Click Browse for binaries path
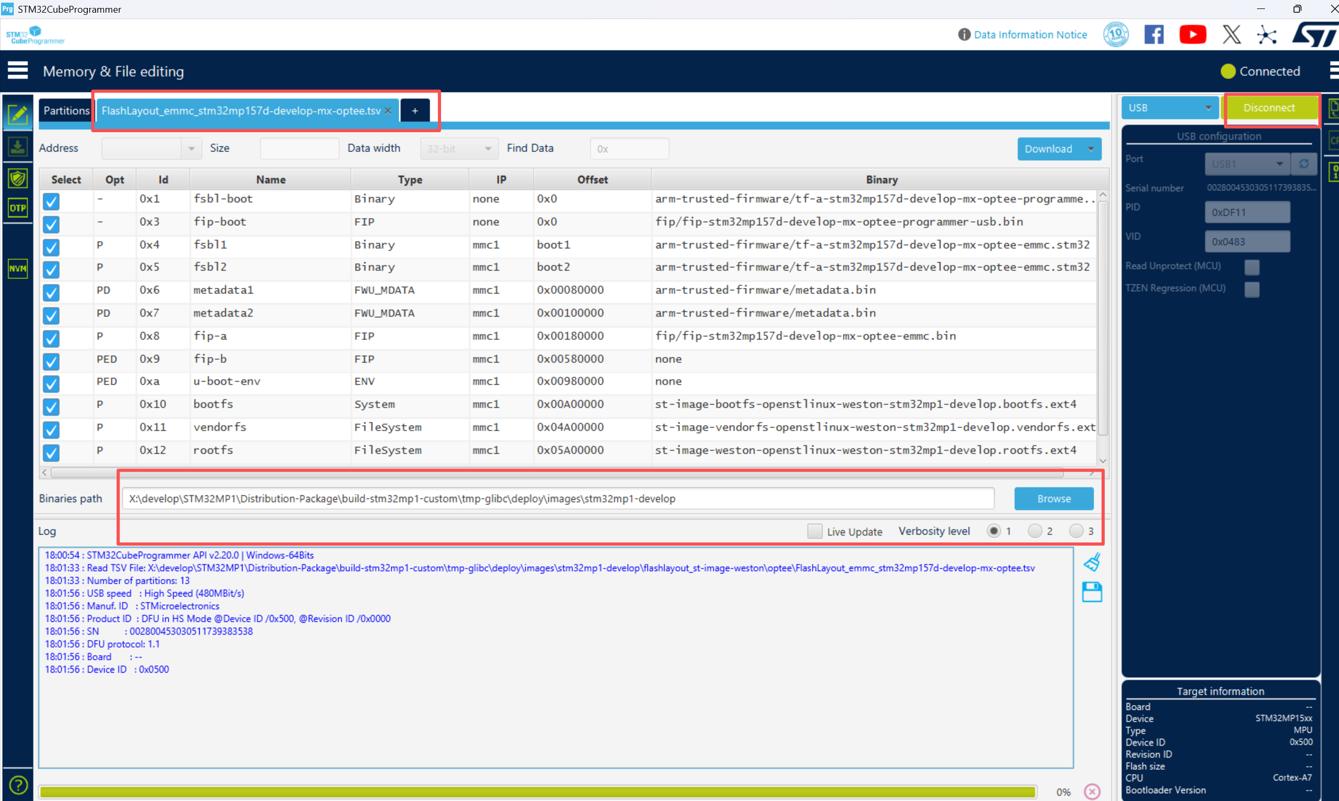1339x801 pixels. tap(1053, 499)
